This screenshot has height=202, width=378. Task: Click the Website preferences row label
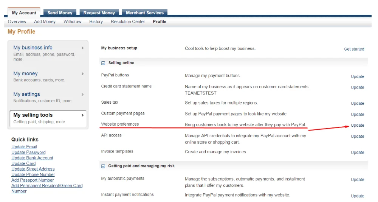tap(120, 124)
